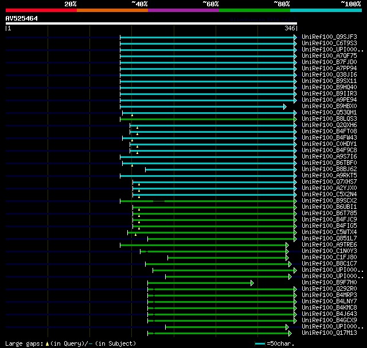The height and width of the screenshot is (348, 367).
Task: Select the UniRef100_A9PE94 label
Action: pos(329,100)
